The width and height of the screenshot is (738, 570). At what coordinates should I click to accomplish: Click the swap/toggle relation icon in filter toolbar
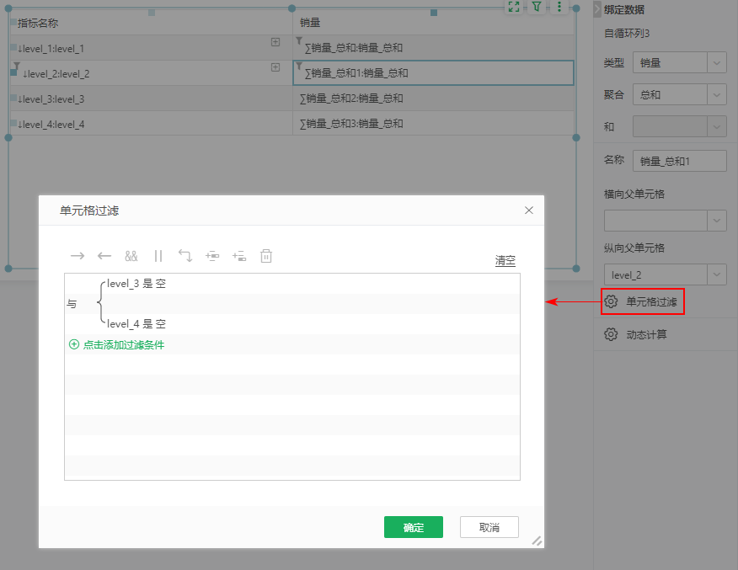185,256
